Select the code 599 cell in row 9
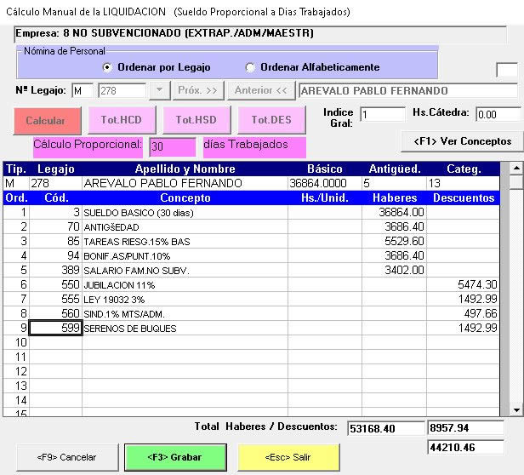 (x=56, y=329)
